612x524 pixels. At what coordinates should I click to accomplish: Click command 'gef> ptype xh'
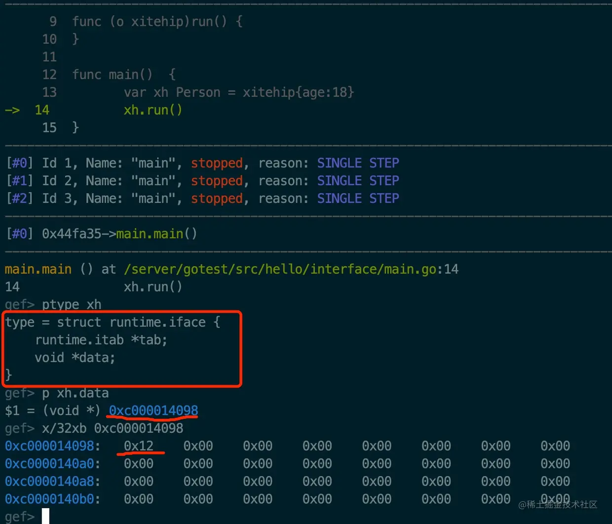(x=53, y=304)
